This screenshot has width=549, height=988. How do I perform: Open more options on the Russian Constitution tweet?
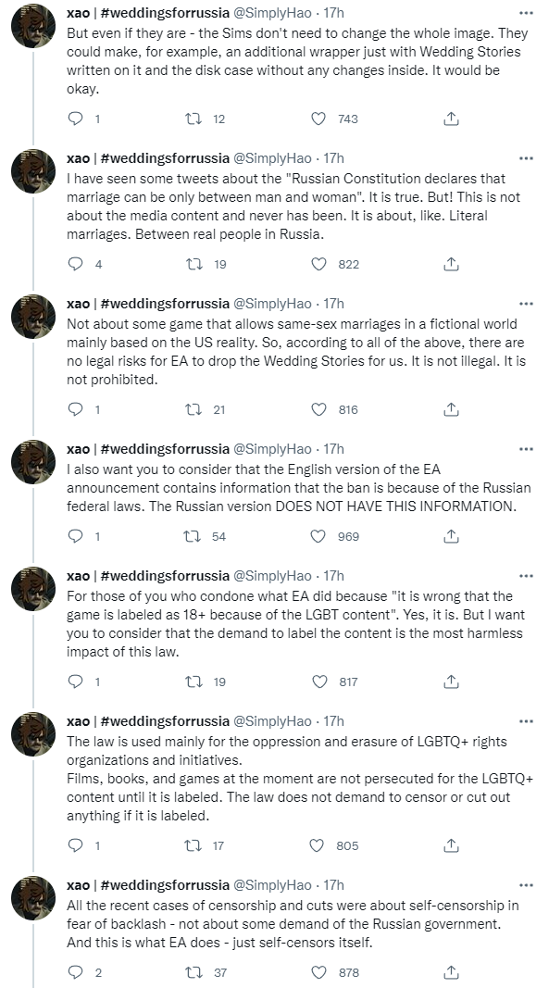pos(526,158)
